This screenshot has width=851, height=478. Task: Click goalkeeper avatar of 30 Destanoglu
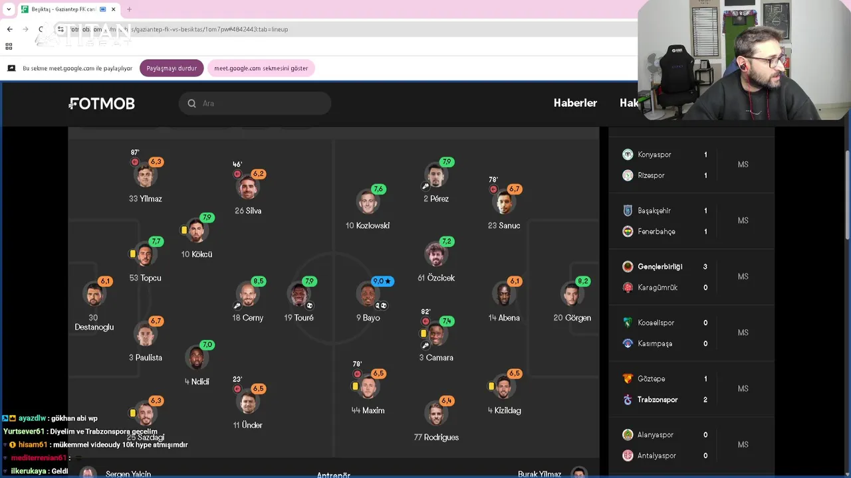click(x=94, y=295)
